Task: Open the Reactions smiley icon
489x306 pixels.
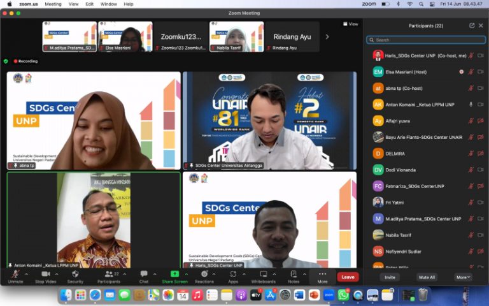Action: 204,274
